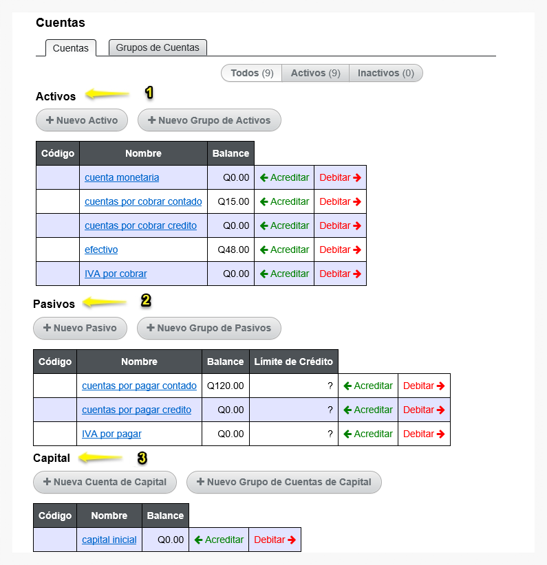This screenshot has width=547, height=565.
Task: Open the Cuentas tab
Action: [71, 48]
